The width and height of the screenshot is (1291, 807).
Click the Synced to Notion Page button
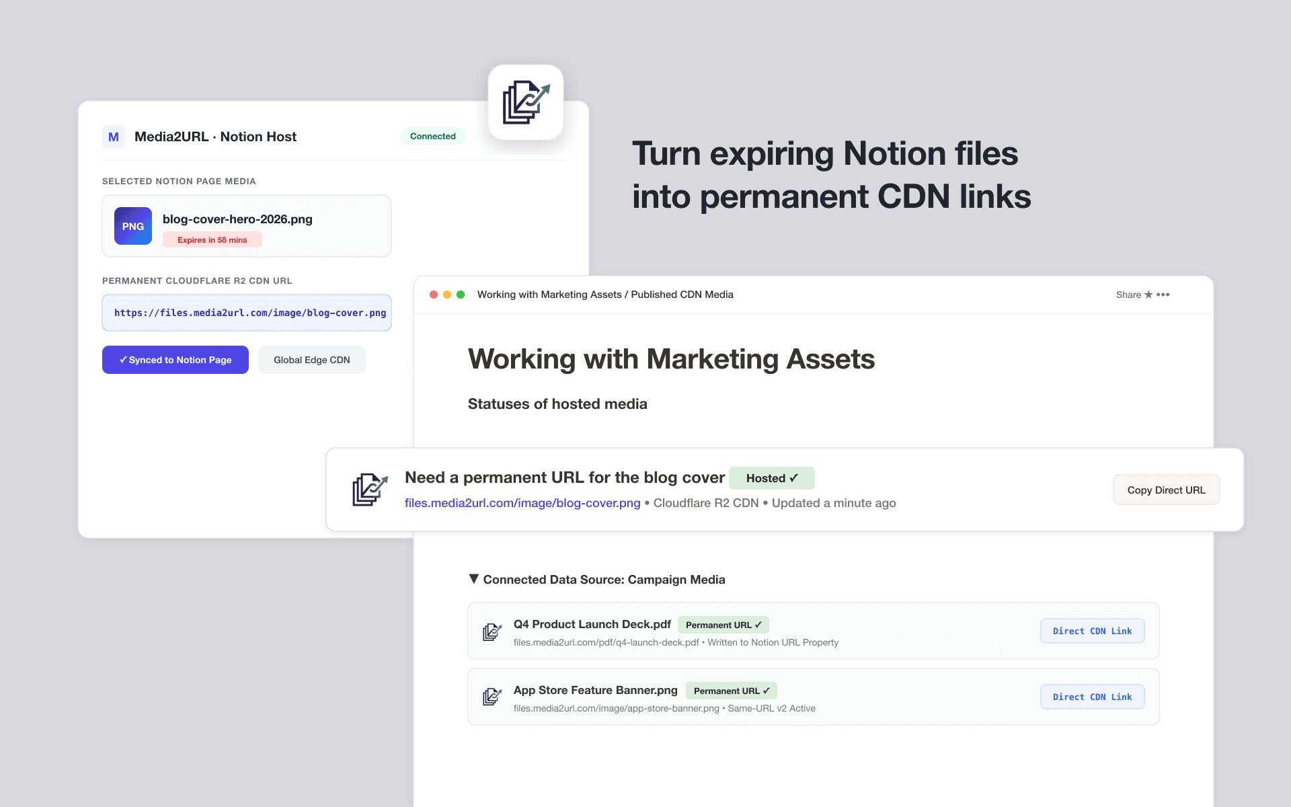pyautogui.click(x=175, y=360)
